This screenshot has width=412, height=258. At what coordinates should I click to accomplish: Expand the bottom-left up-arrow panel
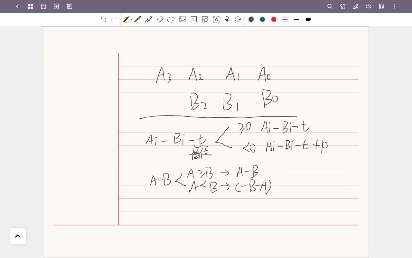[x=18, y=236]
